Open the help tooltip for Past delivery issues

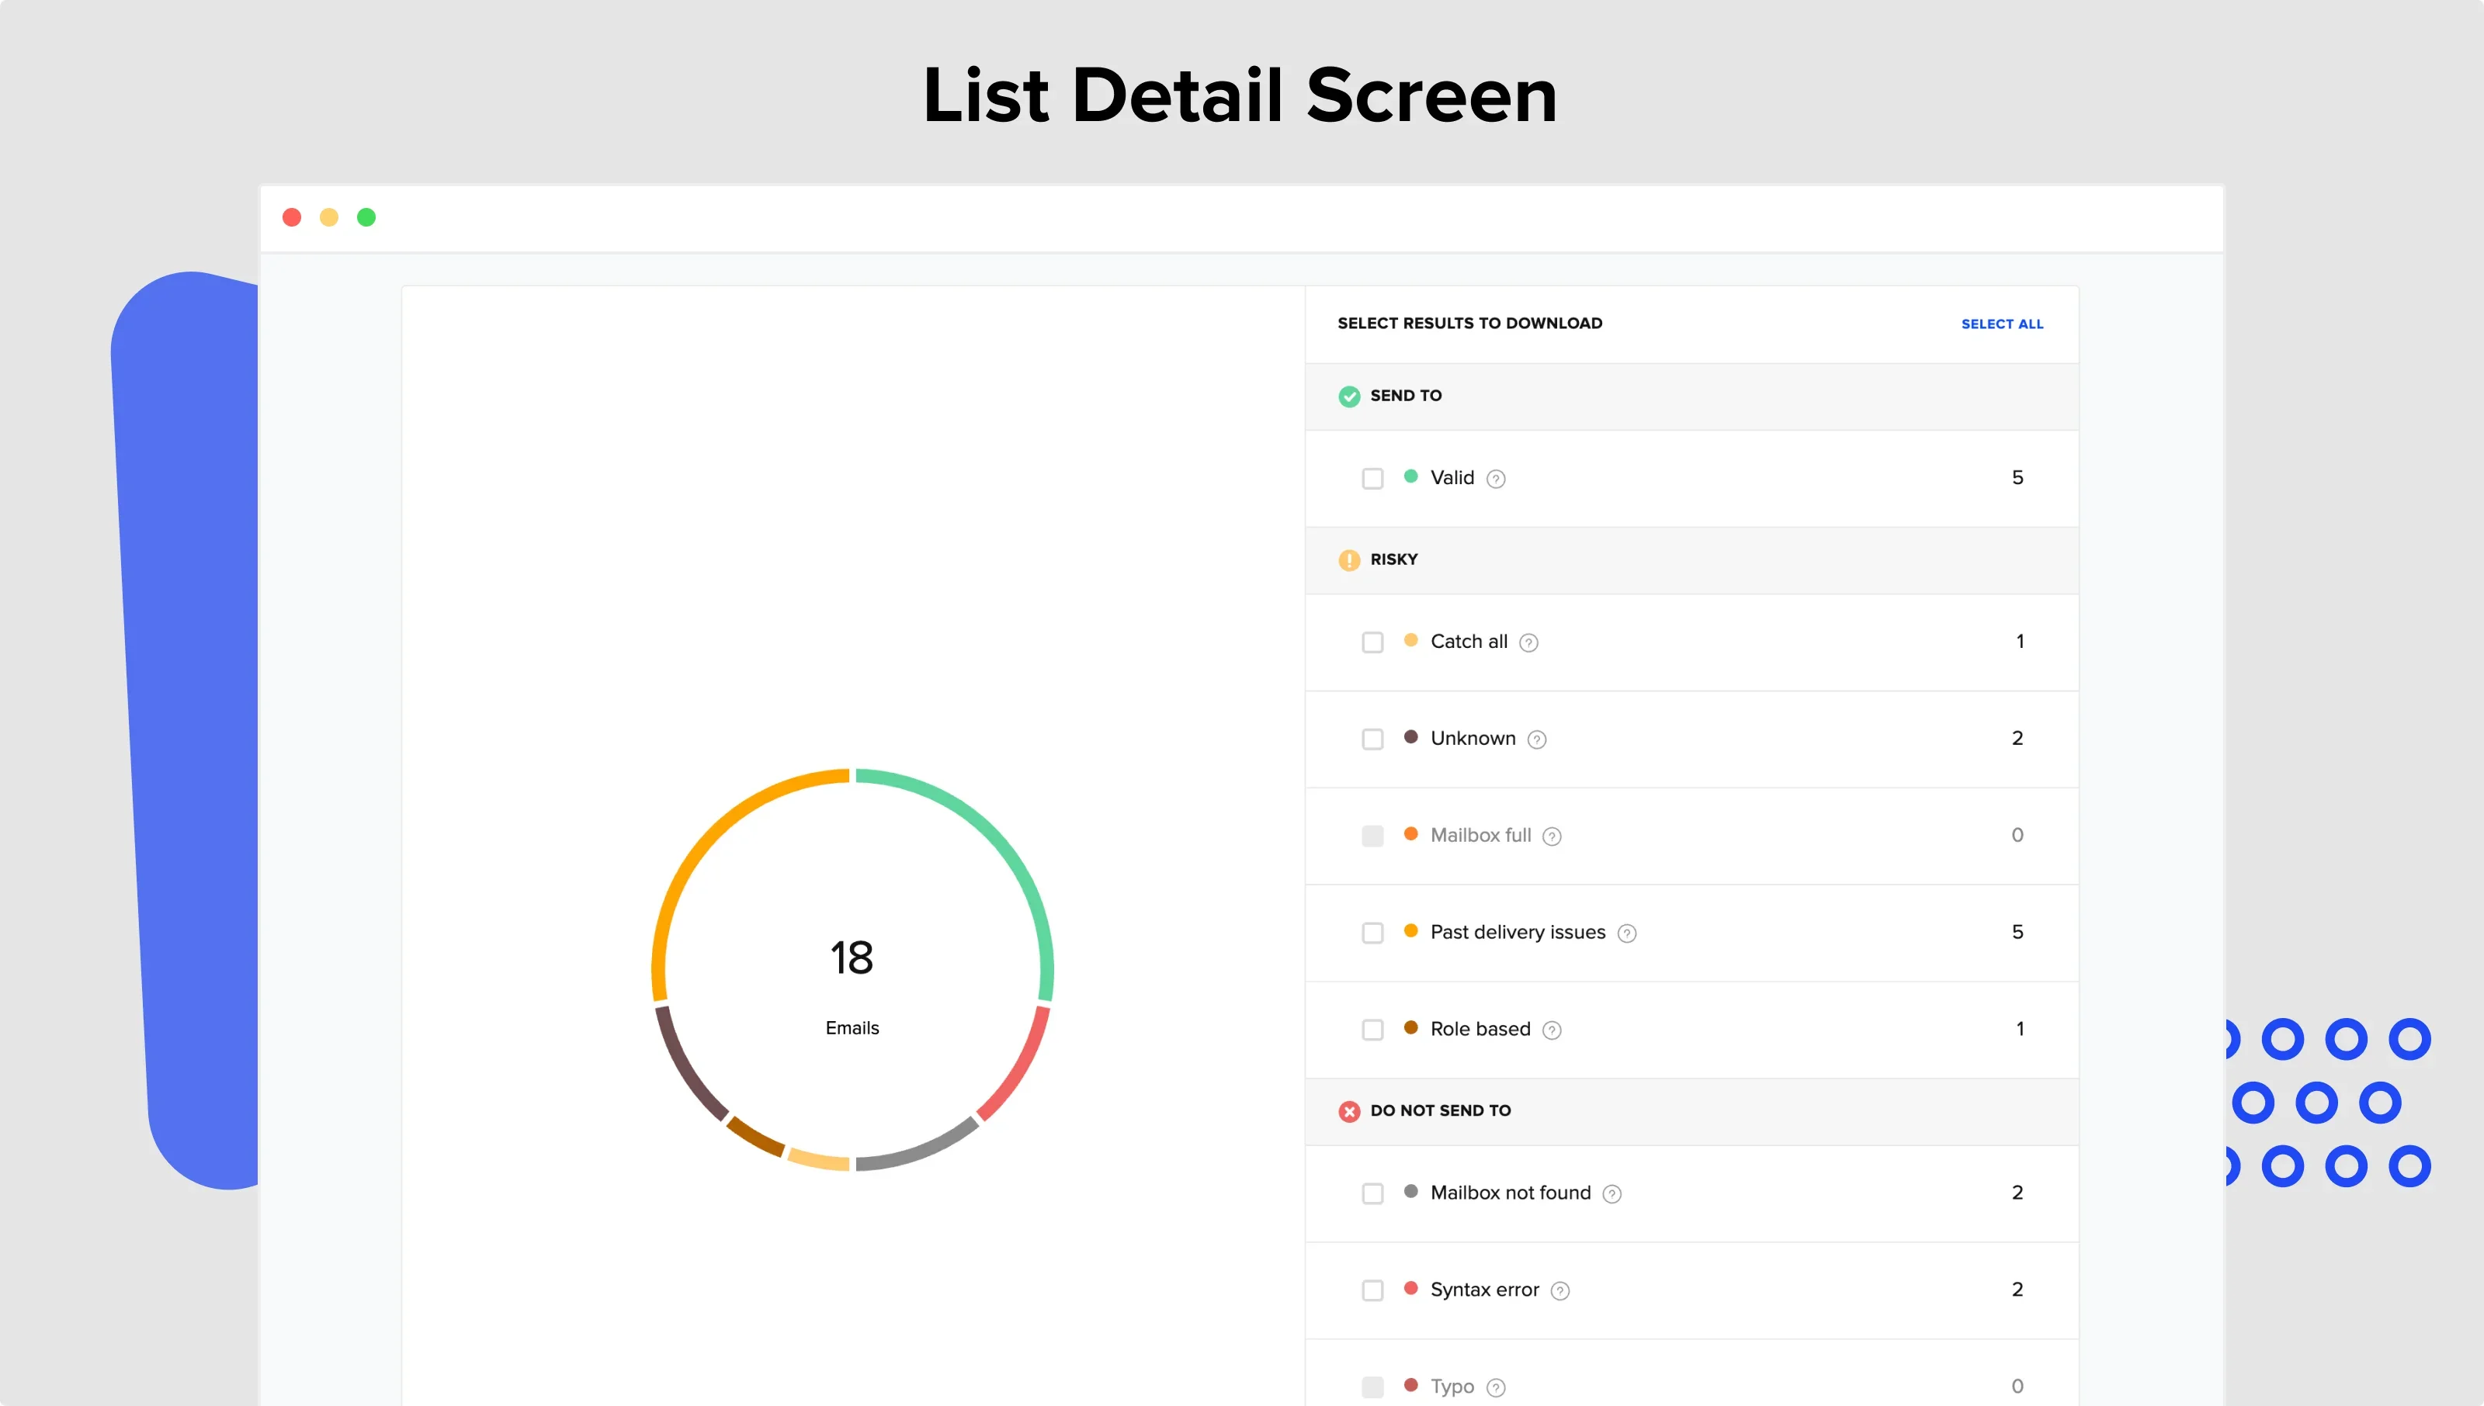1627,933
